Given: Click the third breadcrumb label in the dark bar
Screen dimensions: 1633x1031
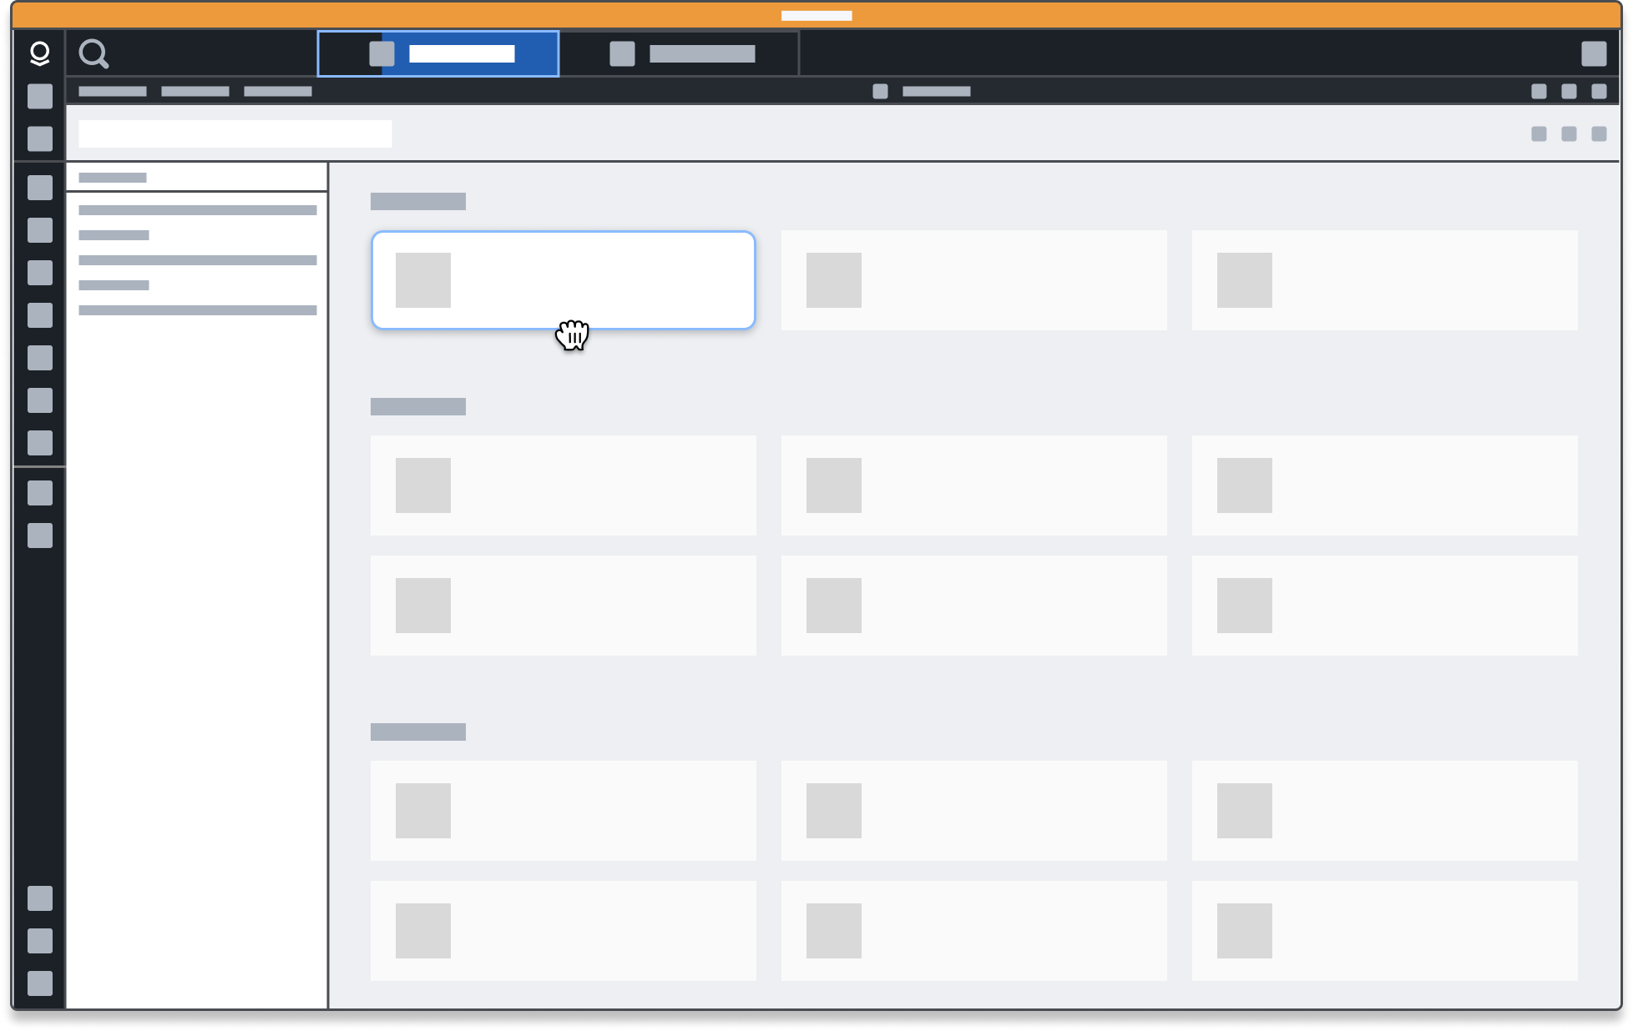Looking at the screenshot, I should coord(278,91).
